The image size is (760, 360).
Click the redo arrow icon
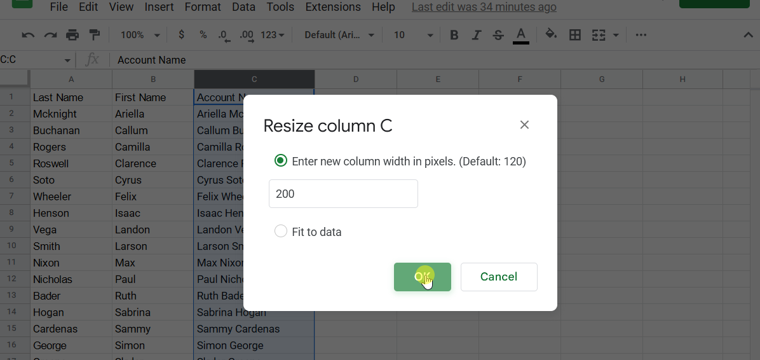point(50,35)
